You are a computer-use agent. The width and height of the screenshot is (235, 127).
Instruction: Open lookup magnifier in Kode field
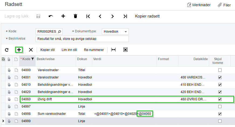tap(59, 32)
